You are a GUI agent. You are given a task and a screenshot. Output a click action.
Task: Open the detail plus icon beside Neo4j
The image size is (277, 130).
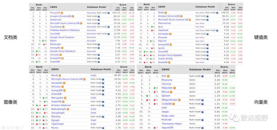click(60, 75)
